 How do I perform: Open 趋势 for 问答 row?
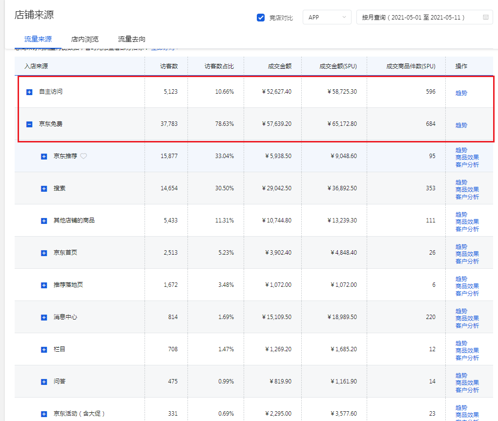461,376
